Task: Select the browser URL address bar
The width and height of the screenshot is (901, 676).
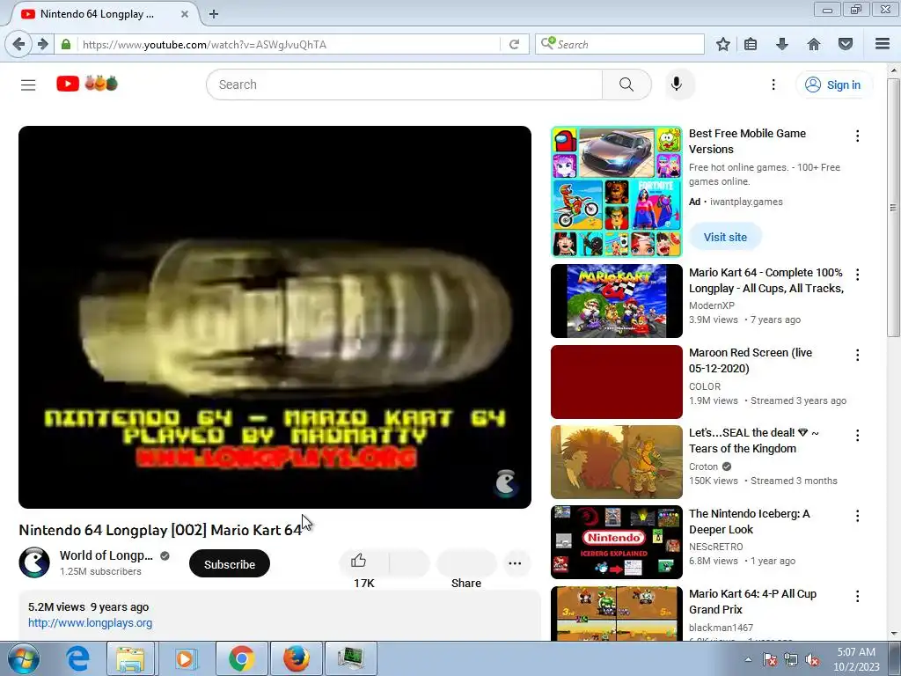Action: coord(288,44)
